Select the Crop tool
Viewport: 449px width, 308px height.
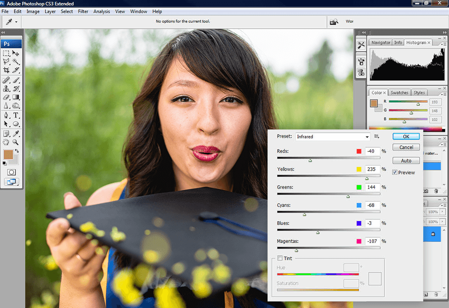click(6, 69)
